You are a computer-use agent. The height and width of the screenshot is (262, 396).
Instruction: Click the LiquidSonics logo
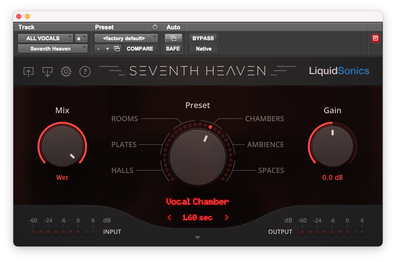339,71
